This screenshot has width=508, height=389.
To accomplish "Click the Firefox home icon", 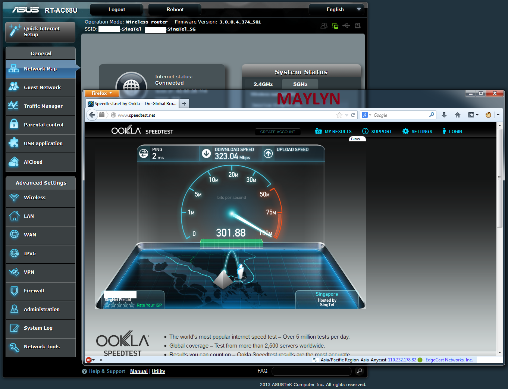I will coord(457,115).
